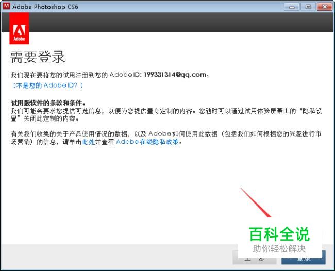The width and height of the screenshot is (335, 271).
Task: Close the Adobe Photoshop CS6 window
Action: coord(324,7)
